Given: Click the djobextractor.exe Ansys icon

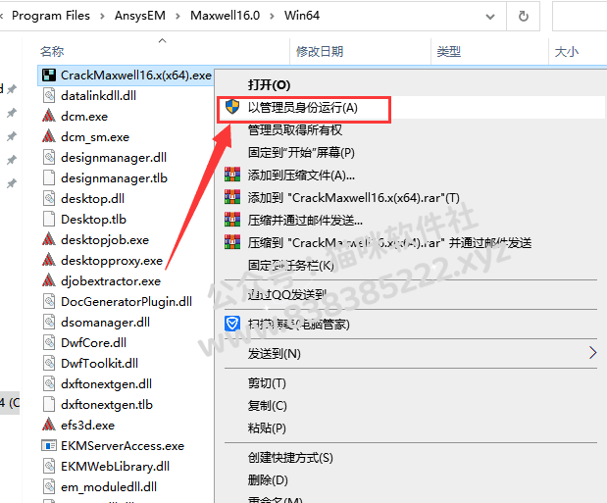Looking at the screenshot, I should point(49,280).
